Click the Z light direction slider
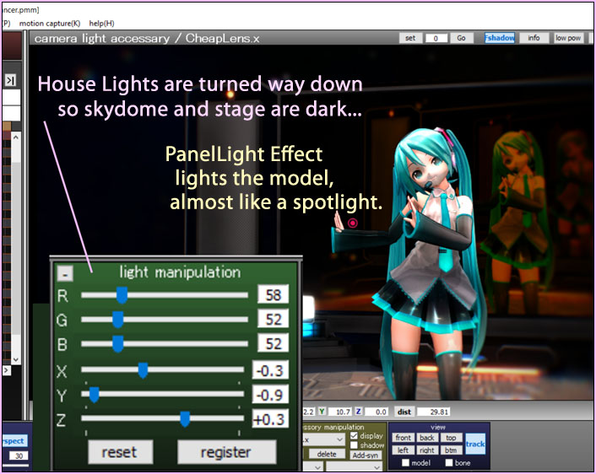 [x=162, y=418]
